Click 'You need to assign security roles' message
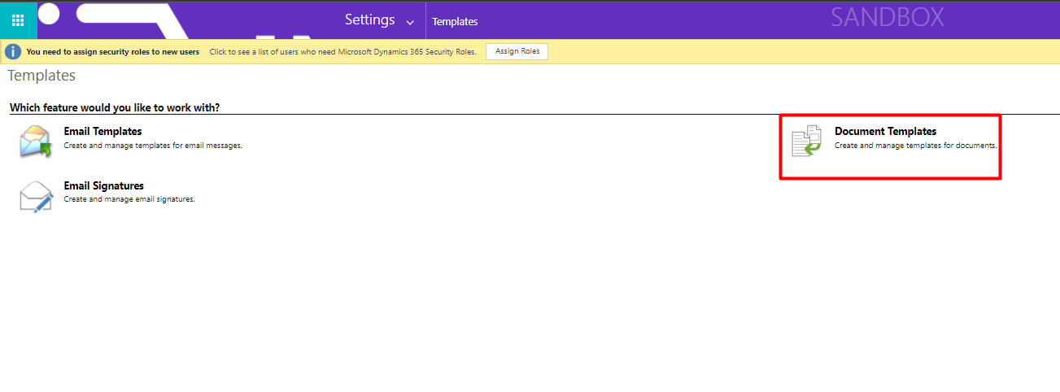Viewport: 1060px width, 392px height. (113, 51)
